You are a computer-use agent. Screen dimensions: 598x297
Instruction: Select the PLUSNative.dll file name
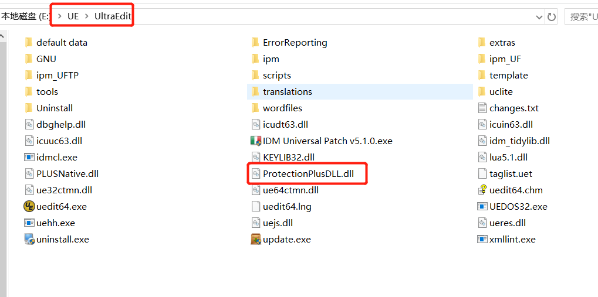[67, 173]
